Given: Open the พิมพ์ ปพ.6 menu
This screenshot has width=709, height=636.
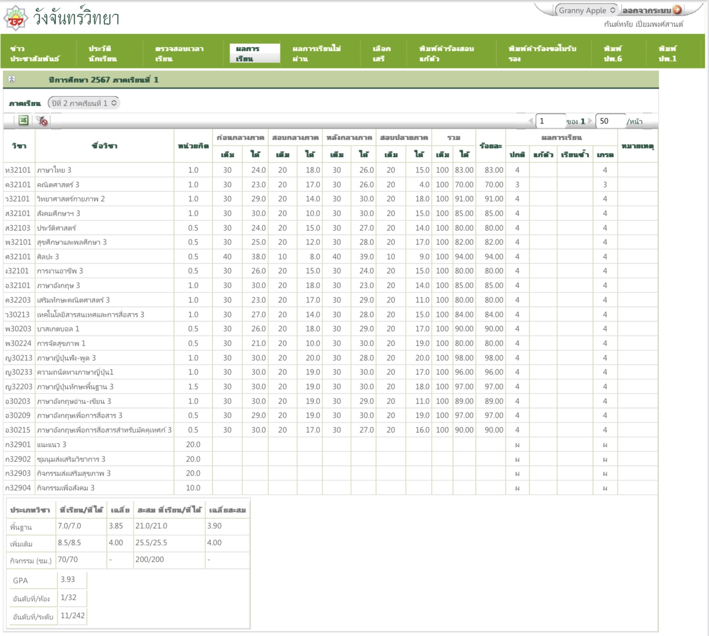Looking at the screenshot, I should [x=613, y=53].
